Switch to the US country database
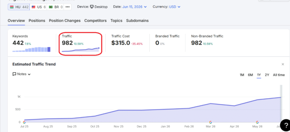The width and height of the screenshot is (290, 132). point(38,7)
